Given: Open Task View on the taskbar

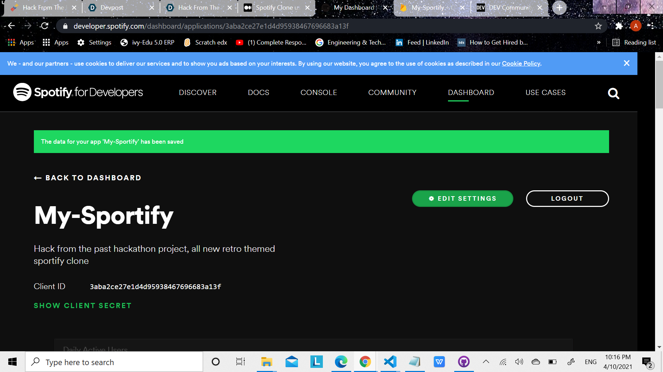Looking at the screenshot, I should click(x=240, y=362).
